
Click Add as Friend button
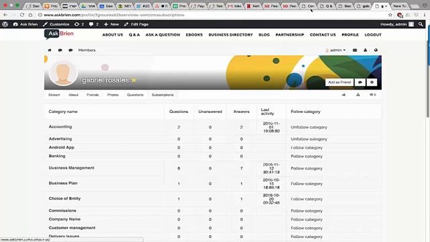point(339,82)
